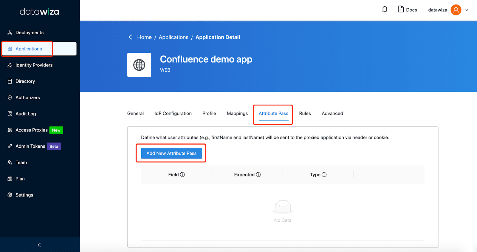Click the green New badge

pyautogui.click(x=56, y=130)
